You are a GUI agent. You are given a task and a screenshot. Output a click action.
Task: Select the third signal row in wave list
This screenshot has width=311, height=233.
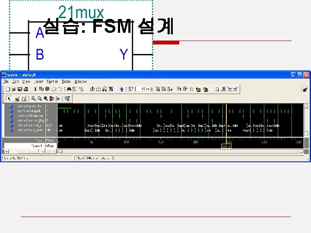click(30, 116)
